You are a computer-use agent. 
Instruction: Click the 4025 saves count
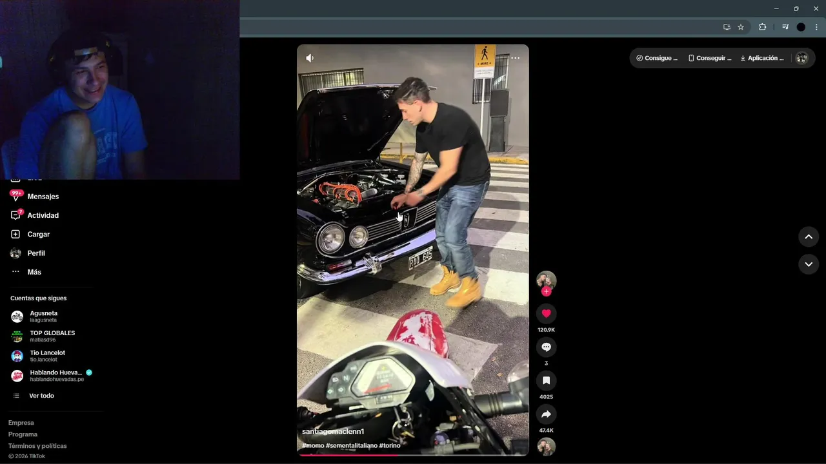[546, 397]
